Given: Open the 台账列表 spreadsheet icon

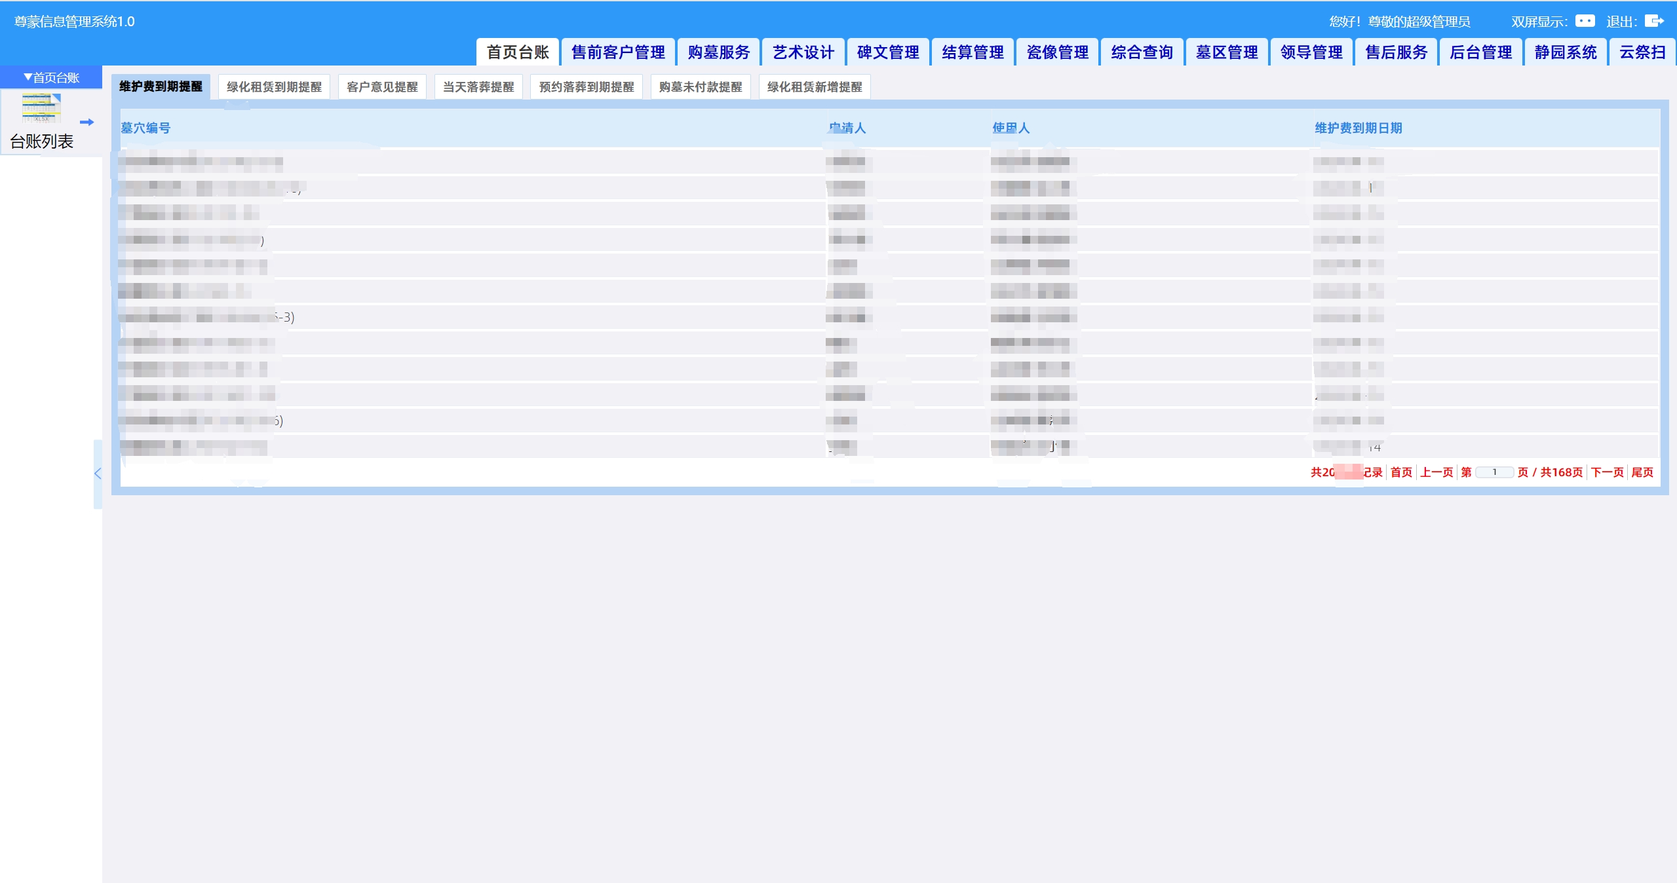Looking at the screenshot, I should point(41,107).
